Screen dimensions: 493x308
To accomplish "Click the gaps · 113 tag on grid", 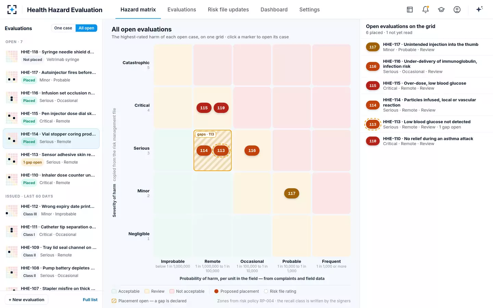I will click(x=205, y=134).
